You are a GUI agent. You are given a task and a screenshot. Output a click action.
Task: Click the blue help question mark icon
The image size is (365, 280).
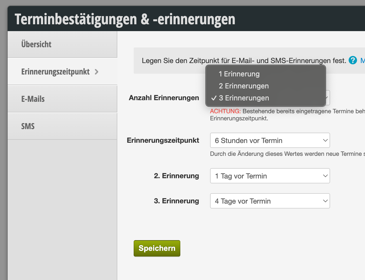point(352,60)
